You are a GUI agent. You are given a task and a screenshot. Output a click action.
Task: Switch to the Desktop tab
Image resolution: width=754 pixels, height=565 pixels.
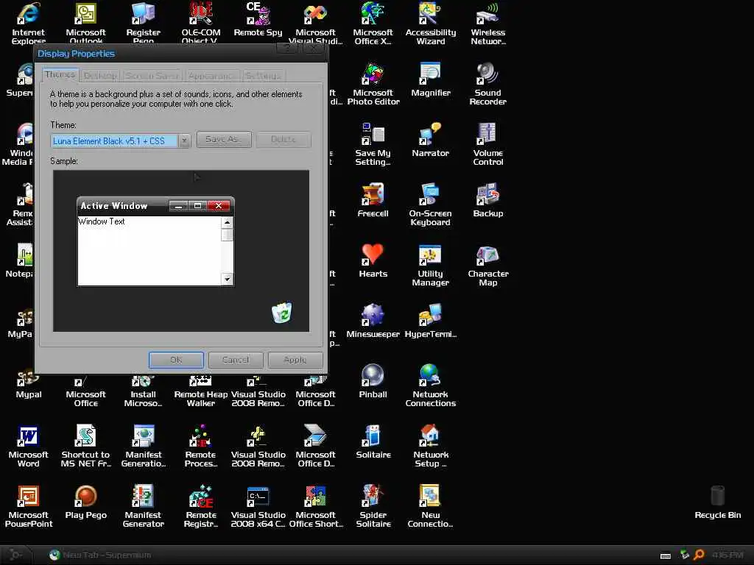point(100,76)
